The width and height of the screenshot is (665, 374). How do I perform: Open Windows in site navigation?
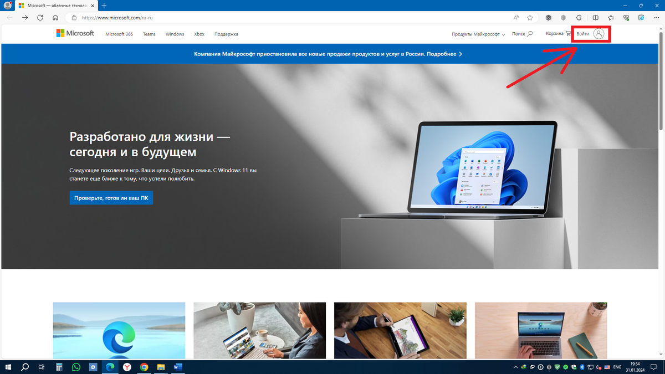[x=175, y=34]
